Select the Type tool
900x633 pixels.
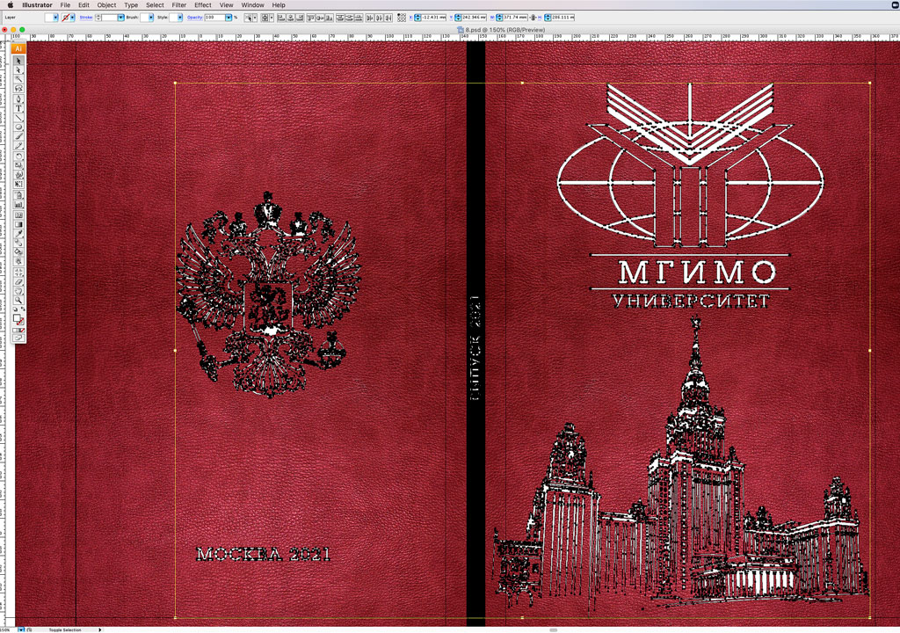(x=18, y=108)
